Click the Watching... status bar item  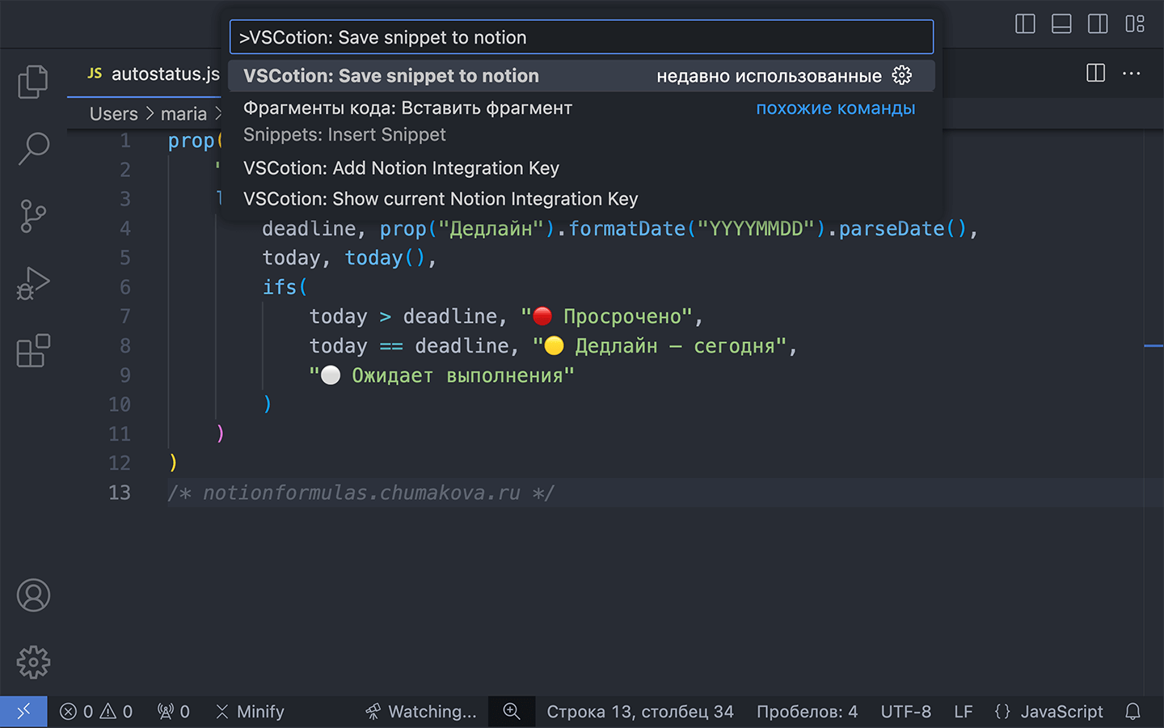tap(421, 712)
